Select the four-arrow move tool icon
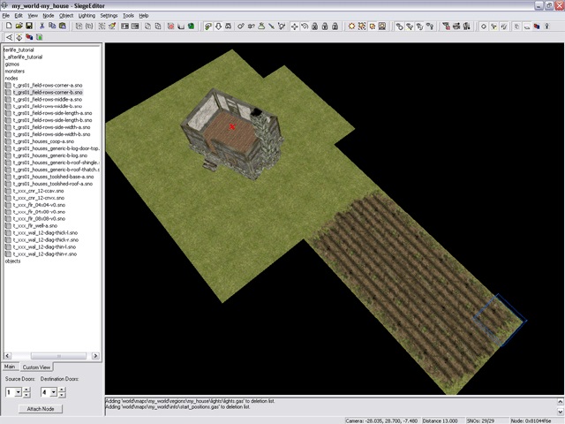 (294, 26)
